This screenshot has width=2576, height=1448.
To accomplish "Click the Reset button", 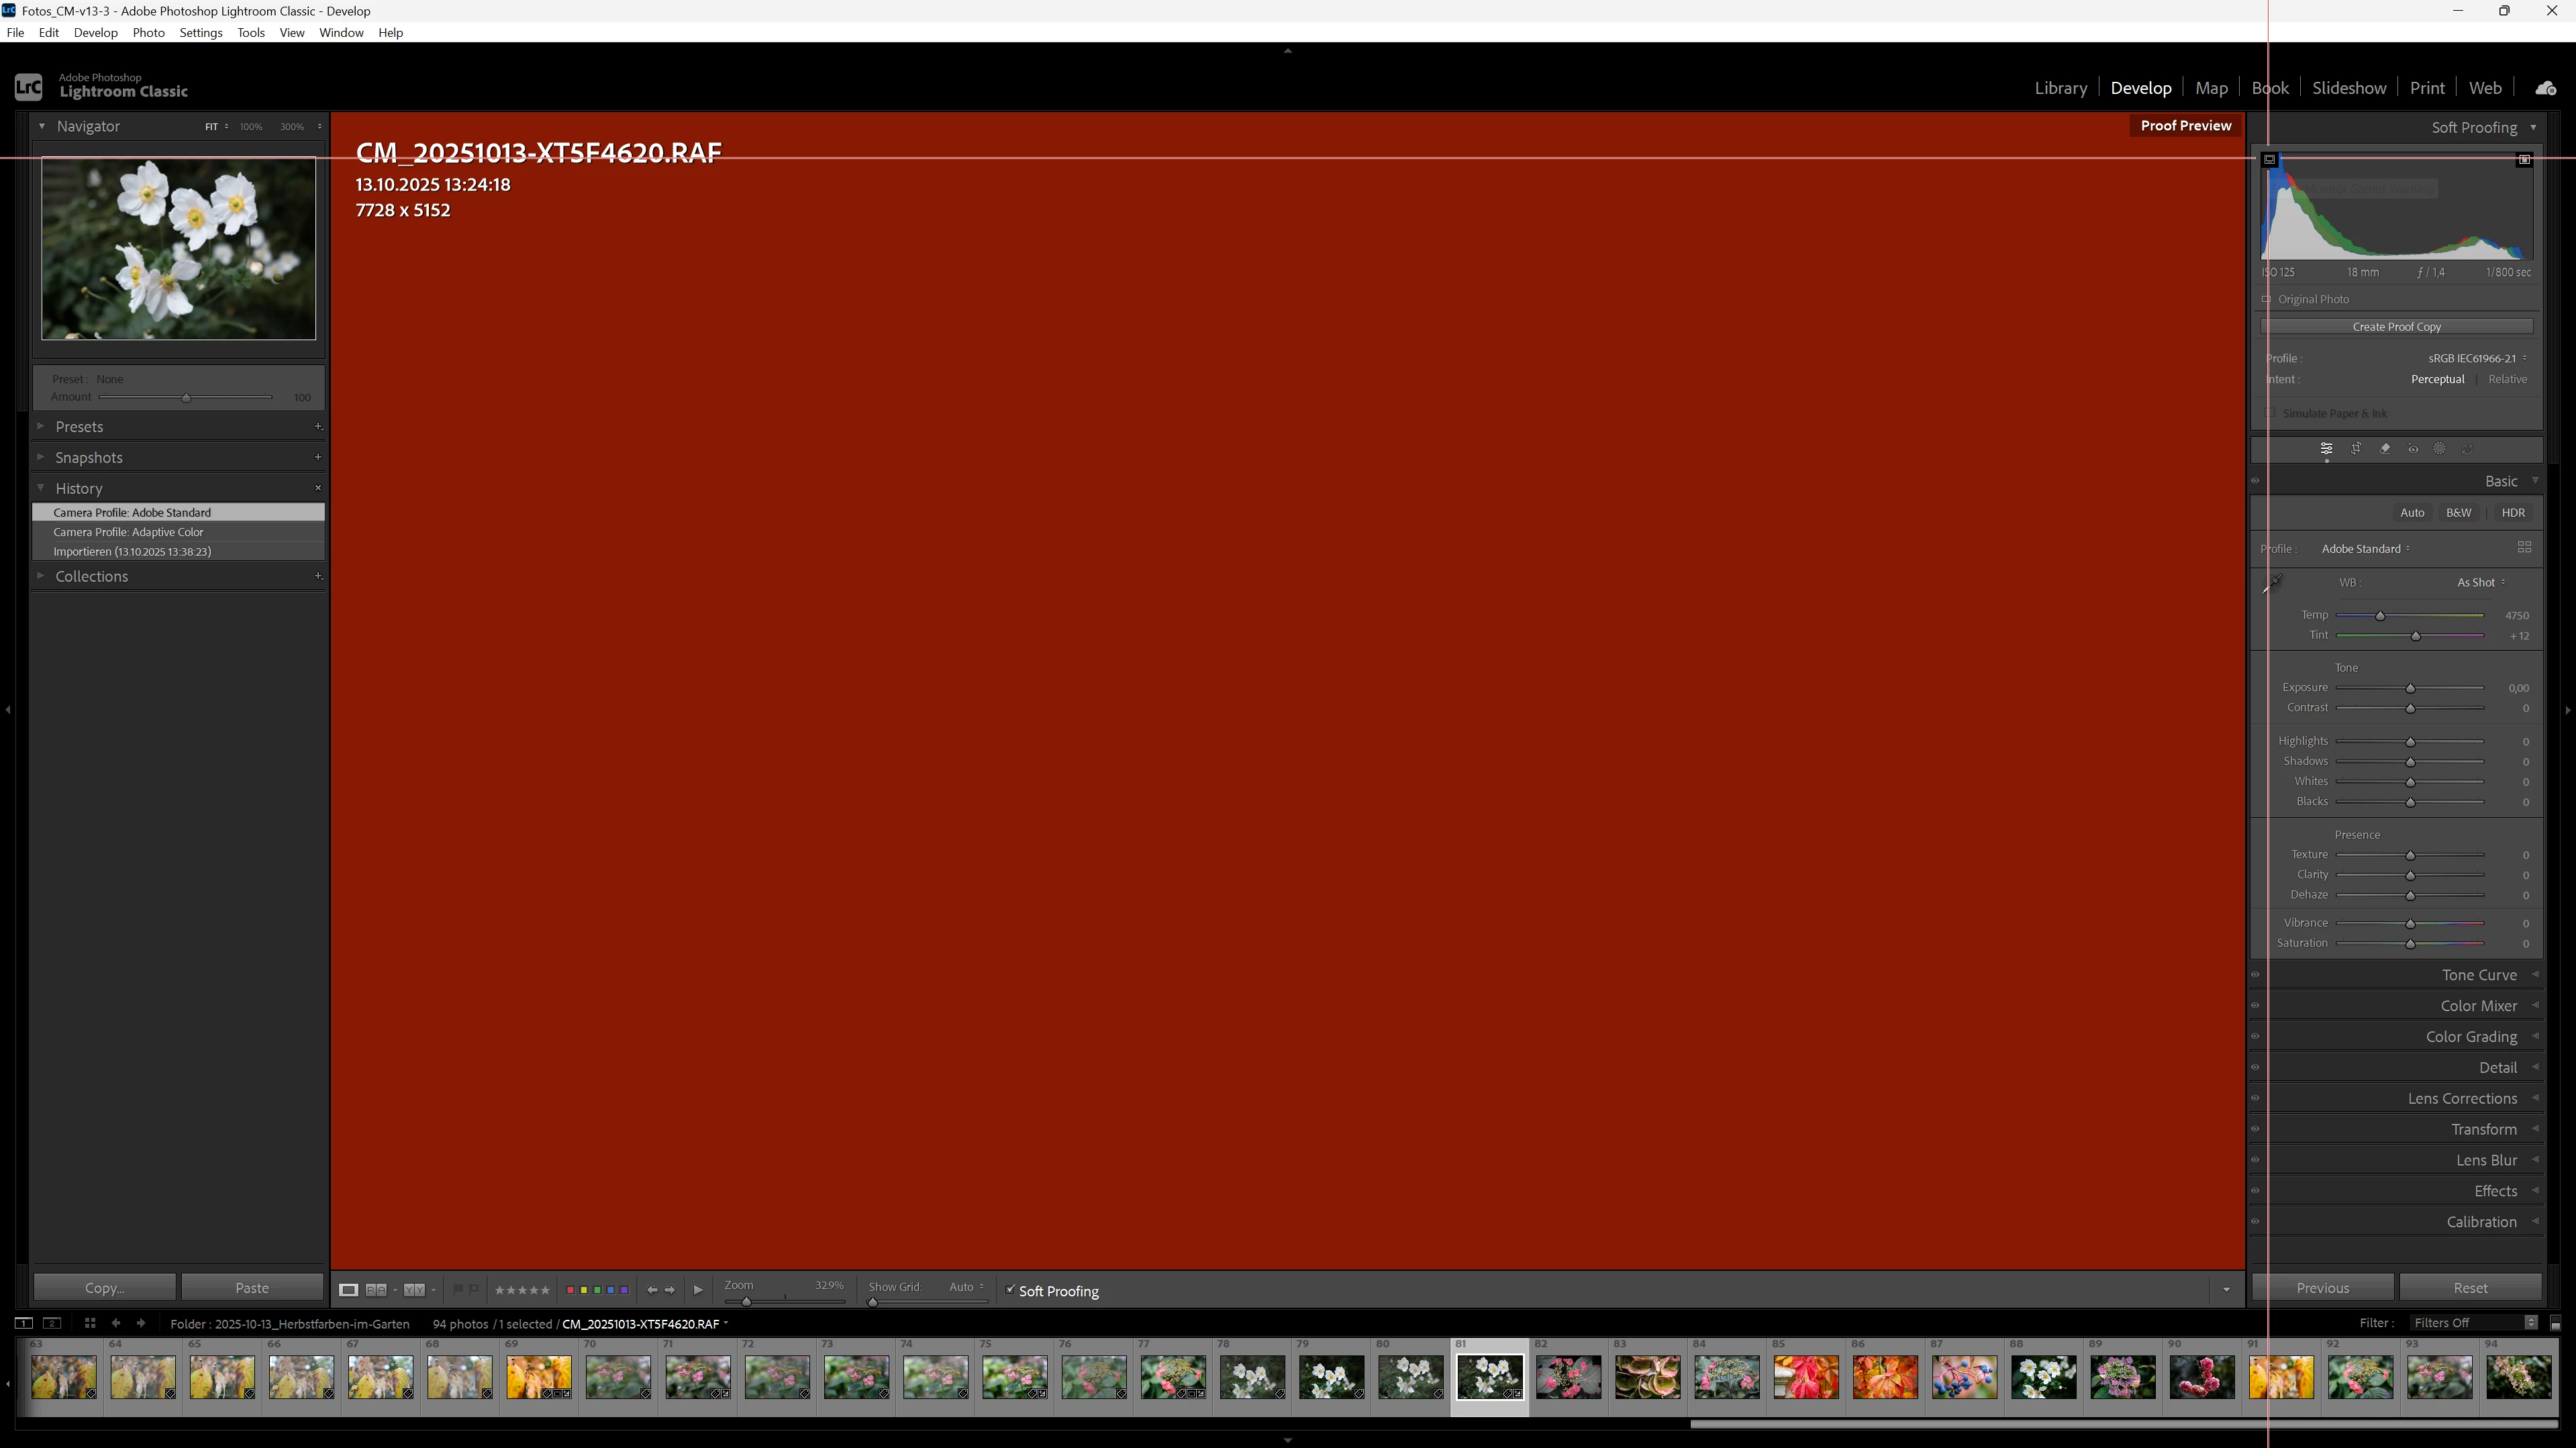I will click(2470, 1288).
